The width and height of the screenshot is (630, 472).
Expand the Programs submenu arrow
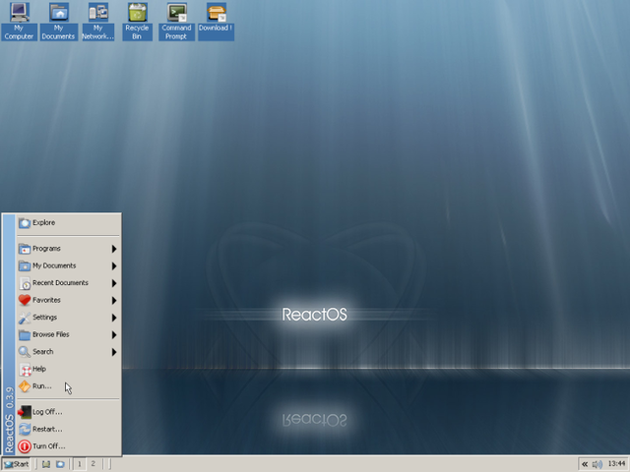tap(114, 249)
